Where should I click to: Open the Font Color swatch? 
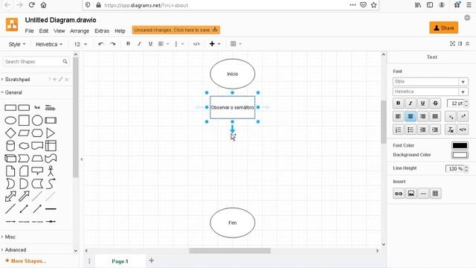click(x=460, y=146)
